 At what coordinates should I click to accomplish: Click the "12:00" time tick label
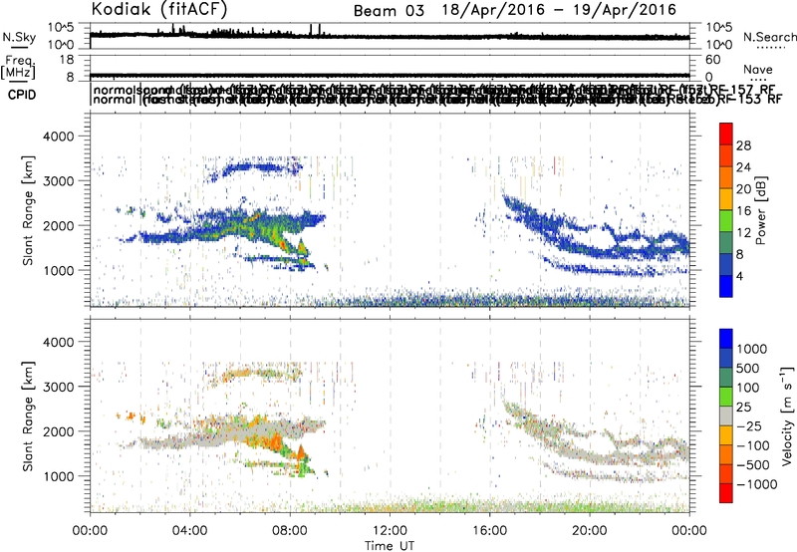[x=390, y=531]
